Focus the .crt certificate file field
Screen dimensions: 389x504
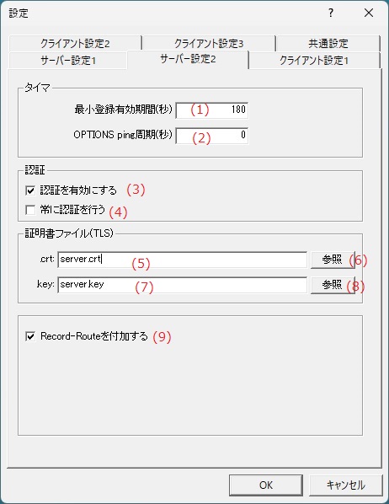[182, 260]
